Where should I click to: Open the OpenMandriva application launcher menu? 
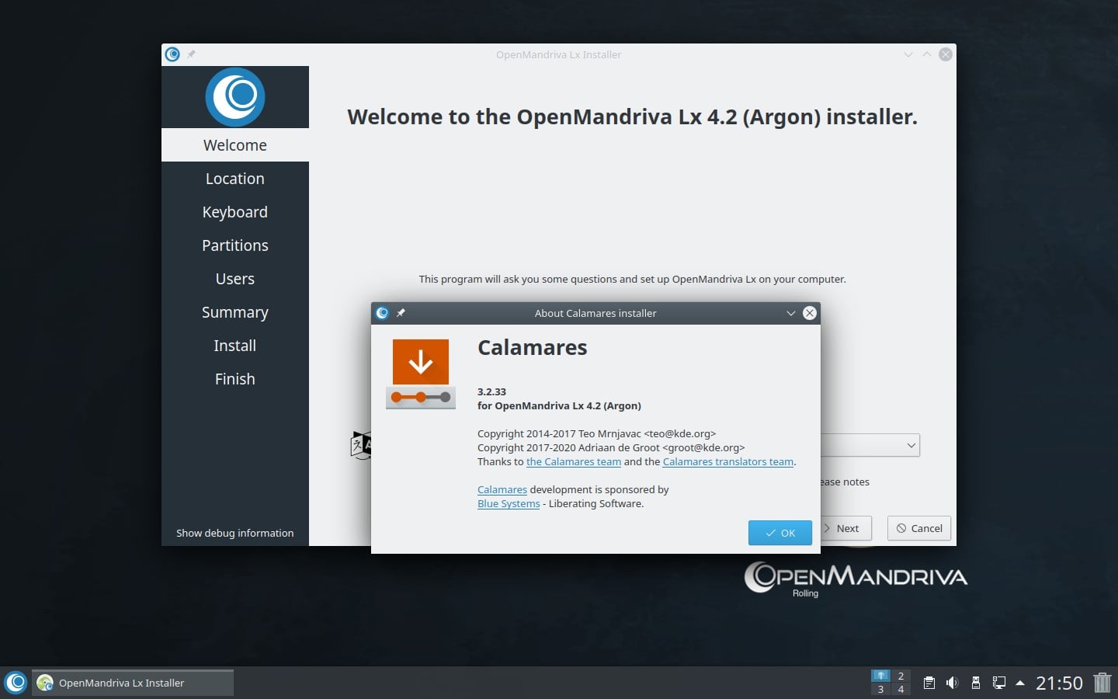coord(16,683)
